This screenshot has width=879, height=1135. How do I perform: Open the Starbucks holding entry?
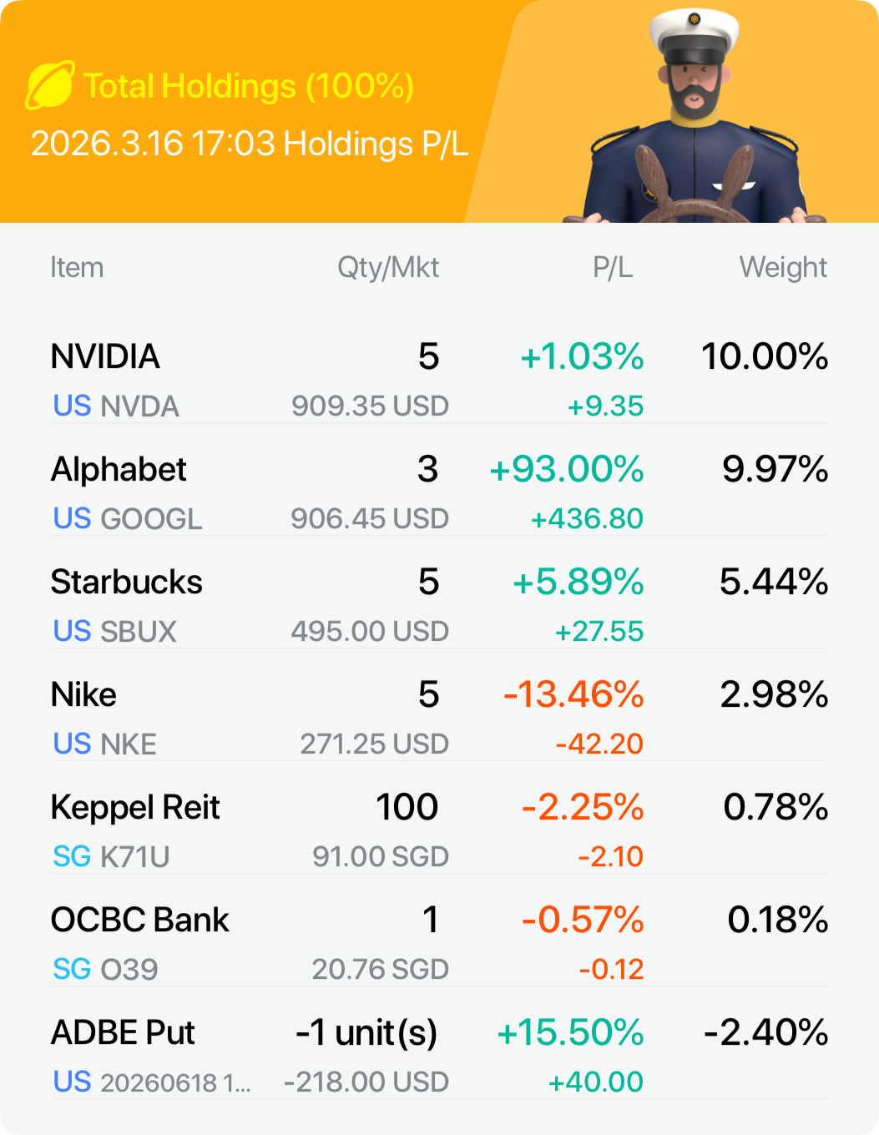[x=126, y=583]
